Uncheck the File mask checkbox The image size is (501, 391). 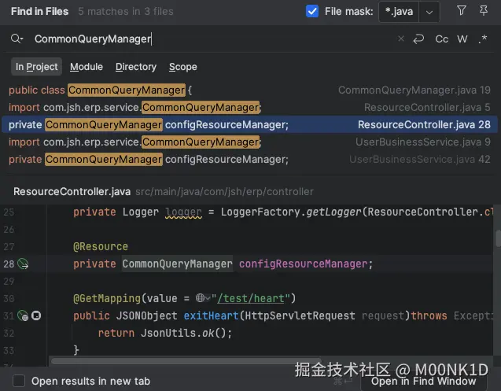[x=311, y=12]
